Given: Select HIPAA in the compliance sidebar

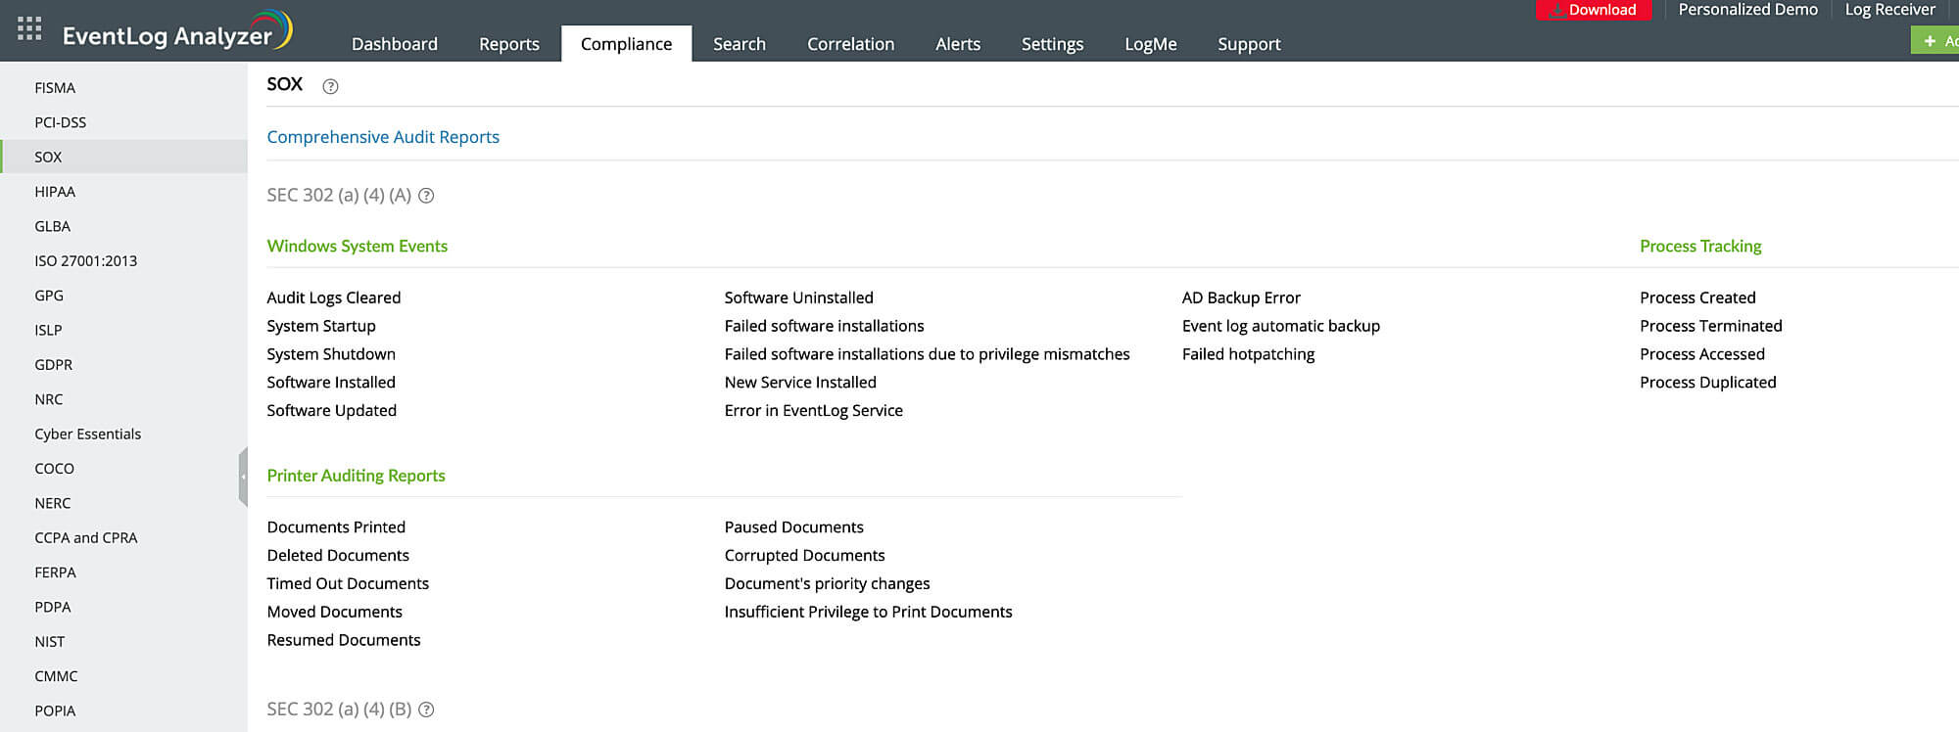Looking at the screenshot, I should tap(55, 192).
